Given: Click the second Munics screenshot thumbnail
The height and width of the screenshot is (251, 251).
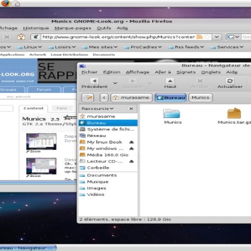Looking at the screenshot, I should point(41,166).
